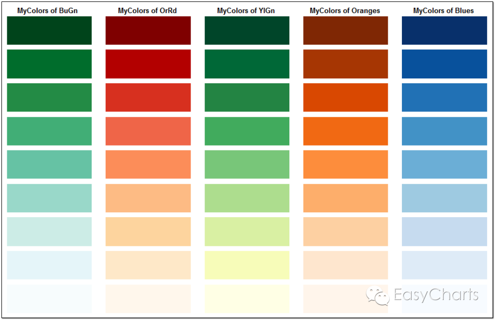Select the pale yellow eighth YlGn swatch
495x320 pixels.
(247, 265)
